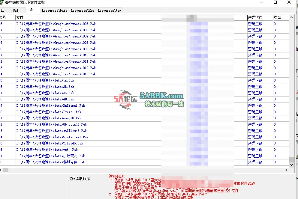Click vertical scrollbar down arrow
The width and height of the screenshot is (298, 199).
point(291,165)
